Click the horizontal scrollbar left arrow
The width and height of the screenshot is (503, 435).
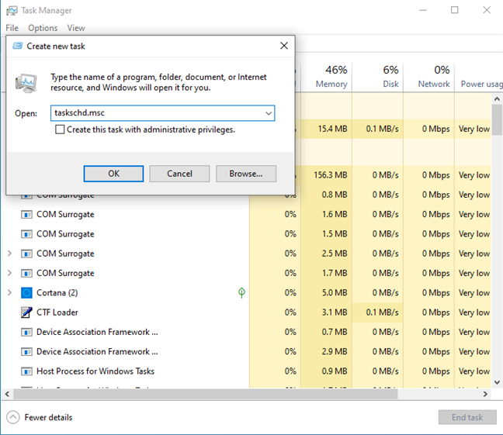[x=7, y=394]
